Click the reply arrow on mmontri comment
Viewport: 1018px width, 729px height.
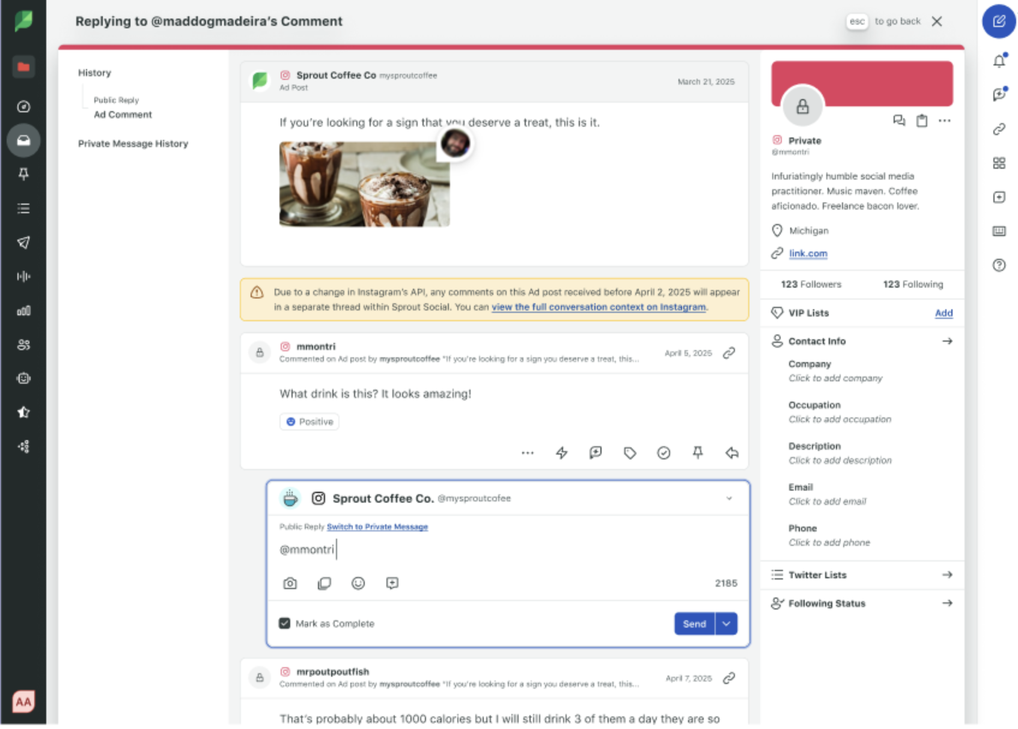coord(731,453)
